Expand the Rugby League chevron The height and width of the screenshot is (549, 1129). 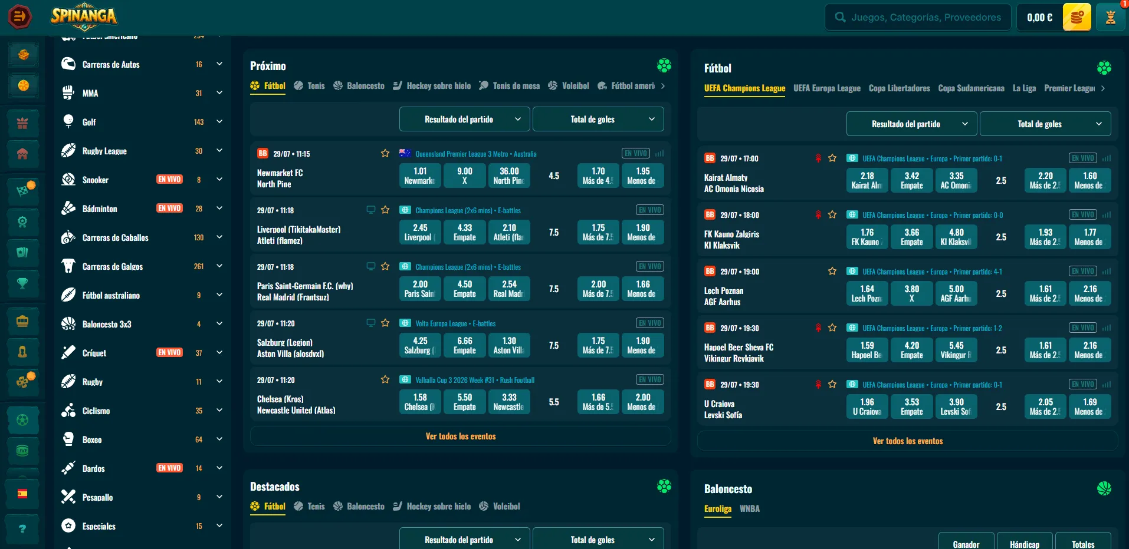219,150
